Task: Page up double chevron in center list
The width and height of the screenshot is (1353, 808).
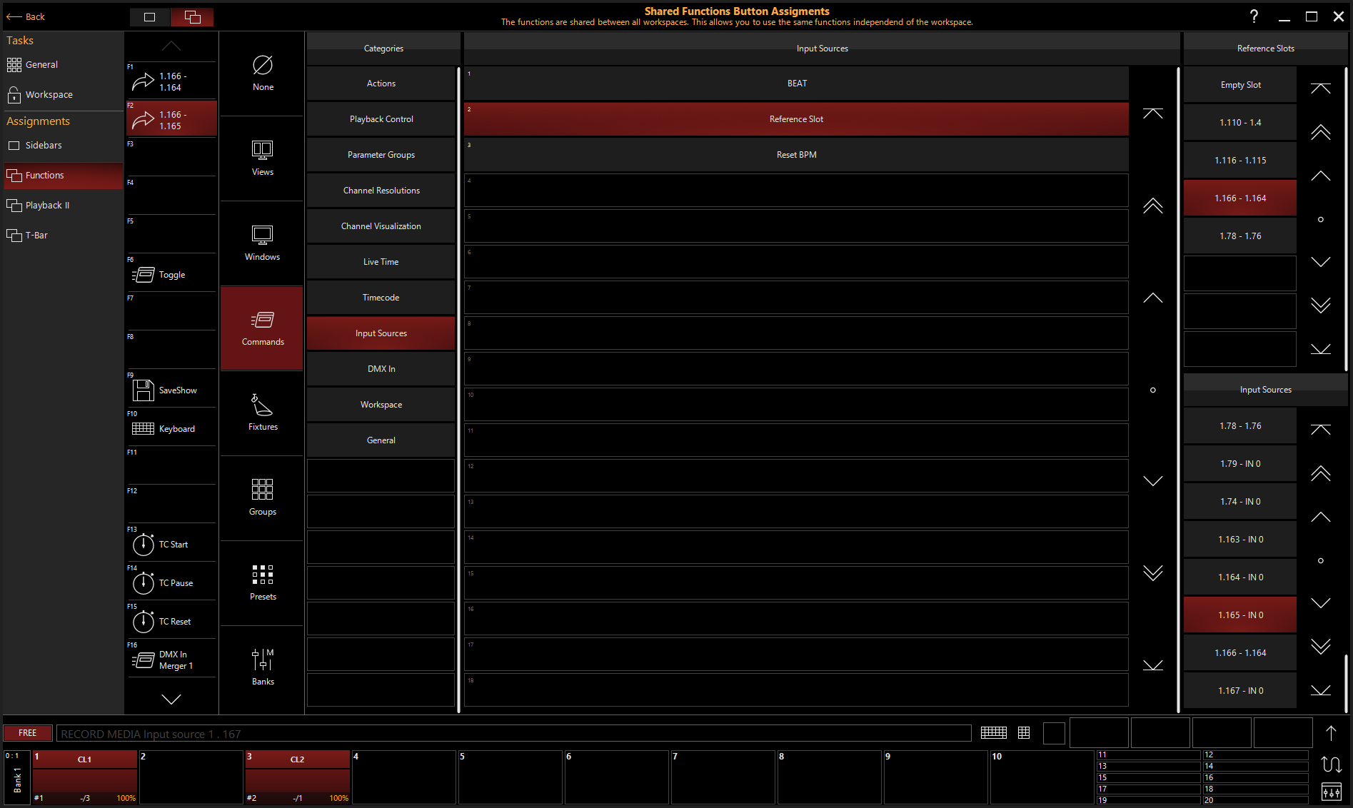Action: pos(1152,206)
